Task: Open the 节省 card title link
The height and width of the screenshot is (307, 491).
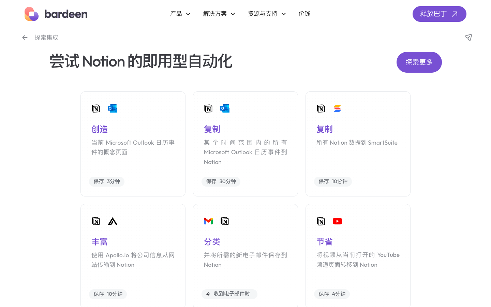Action: coord(325,242)
